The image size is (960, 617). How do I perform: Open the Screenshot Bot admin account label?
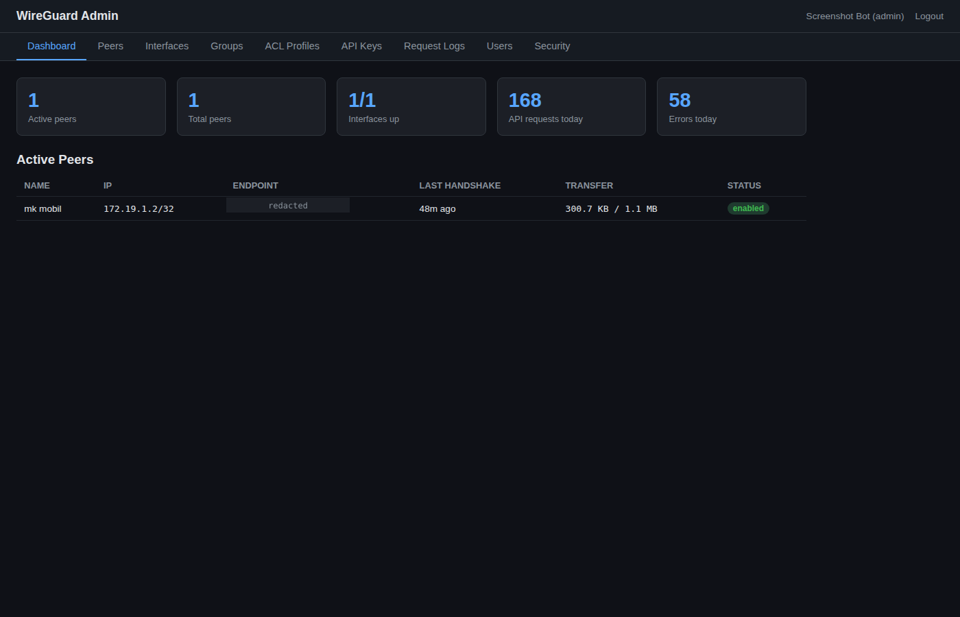point(854,16)
